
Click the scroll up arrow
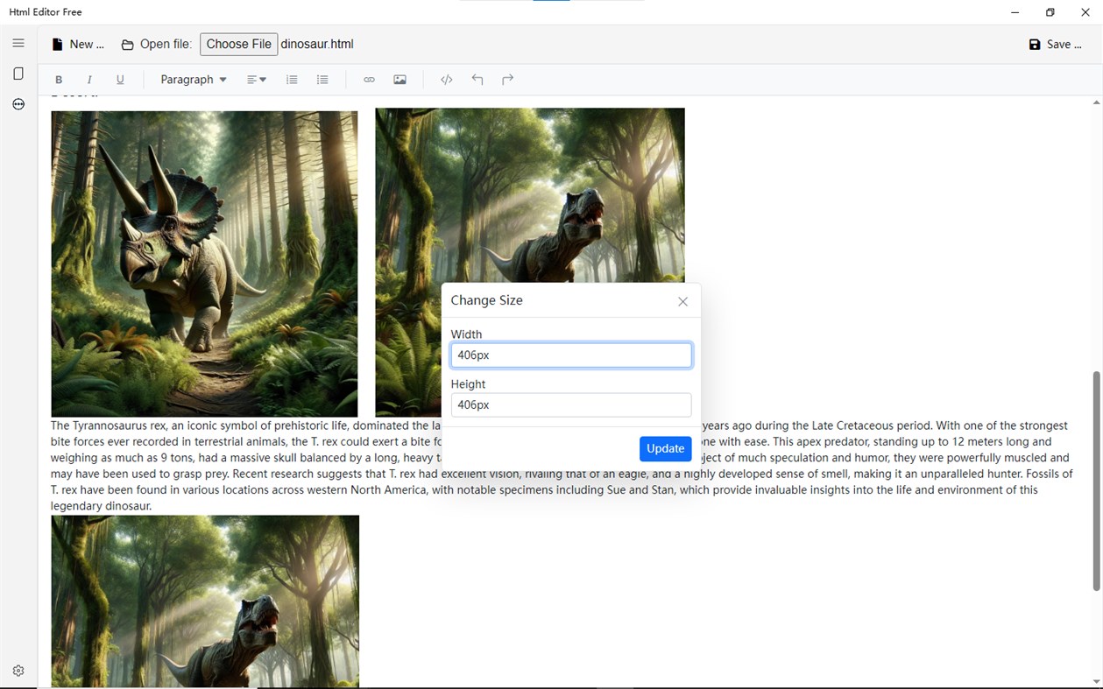[1096, 102]
